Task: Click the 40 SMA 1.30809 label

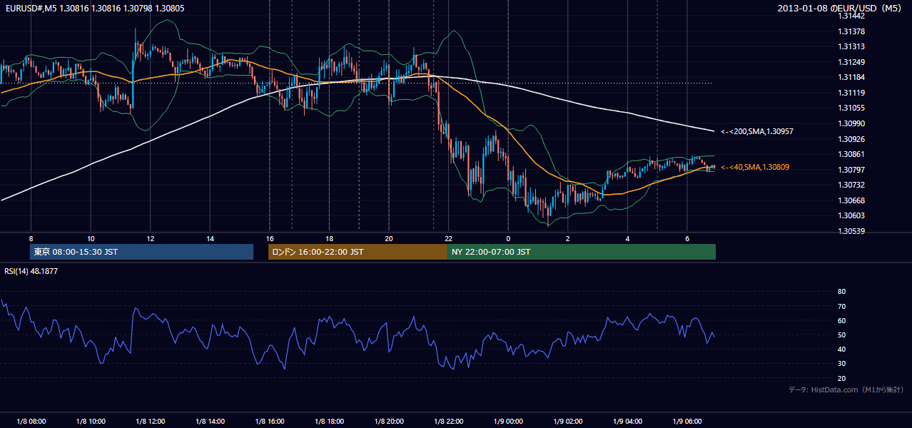Action: tap(755, 167)
